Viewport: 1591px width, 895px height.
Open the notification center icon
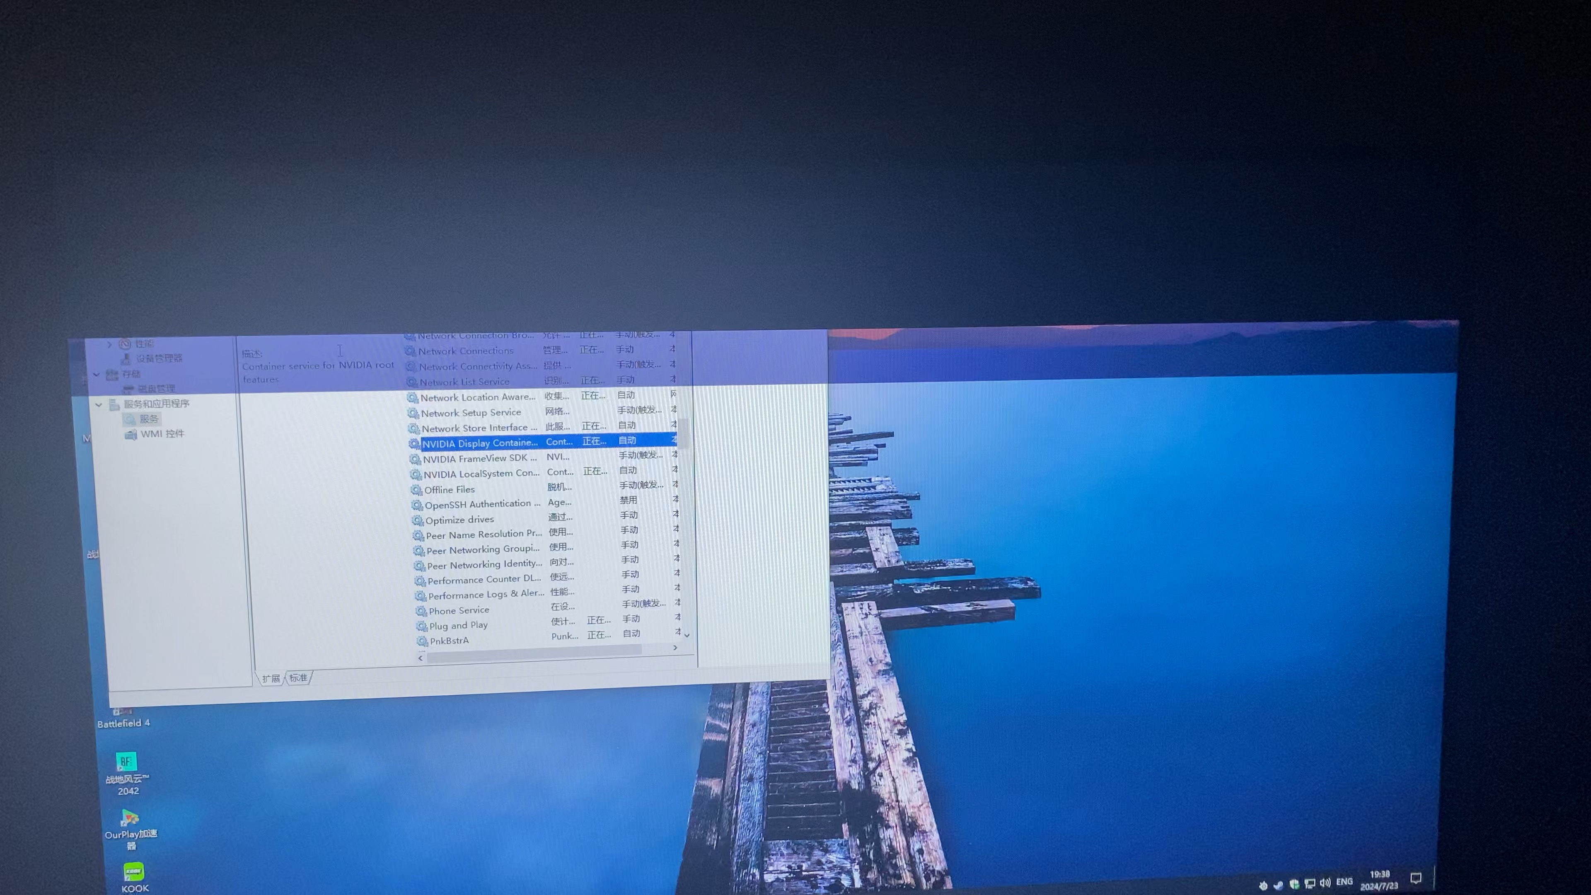click(1416, 878)
